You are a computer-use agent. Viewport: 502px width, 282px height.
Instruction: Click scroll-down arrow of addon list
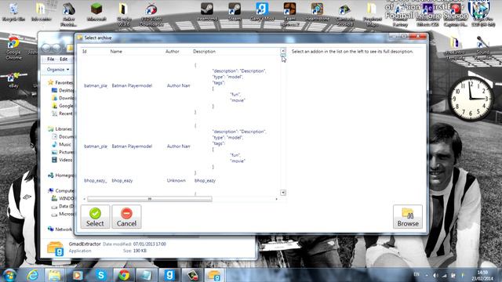(x=283, y=193)
